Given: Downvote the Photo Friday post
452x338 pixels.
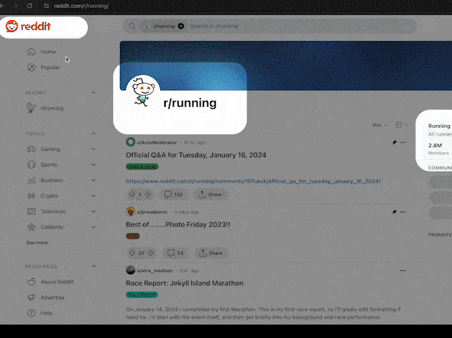Looking at the screenshot, I should 151,253.
